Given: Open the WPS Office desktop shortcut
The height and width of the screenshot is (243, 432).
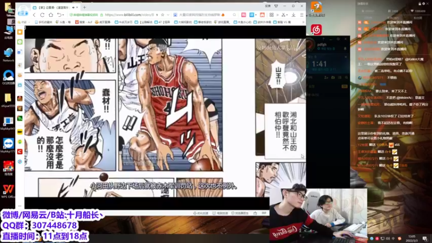Looking at the screenshot, I should [x=8, y=191].
